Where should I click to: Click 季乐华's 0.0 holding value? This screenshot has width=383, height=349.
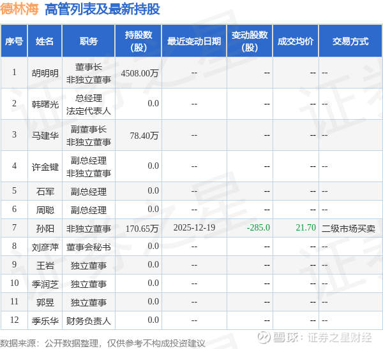click(x=153, y=320)
